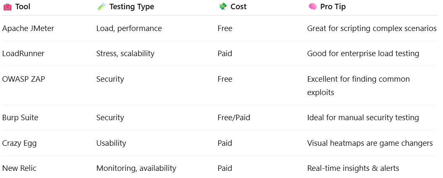Click the LoadRunner tool name

23,53
